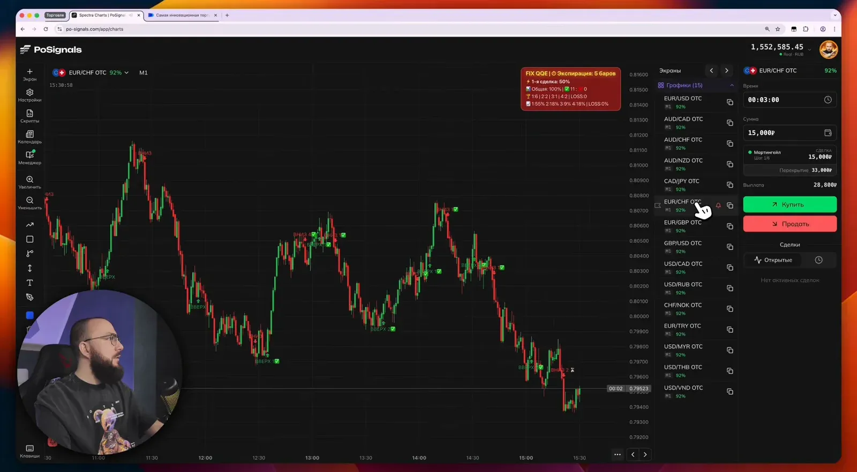Open the Скрипты scripts panel
Screen dimensions: 857x472
29,116
